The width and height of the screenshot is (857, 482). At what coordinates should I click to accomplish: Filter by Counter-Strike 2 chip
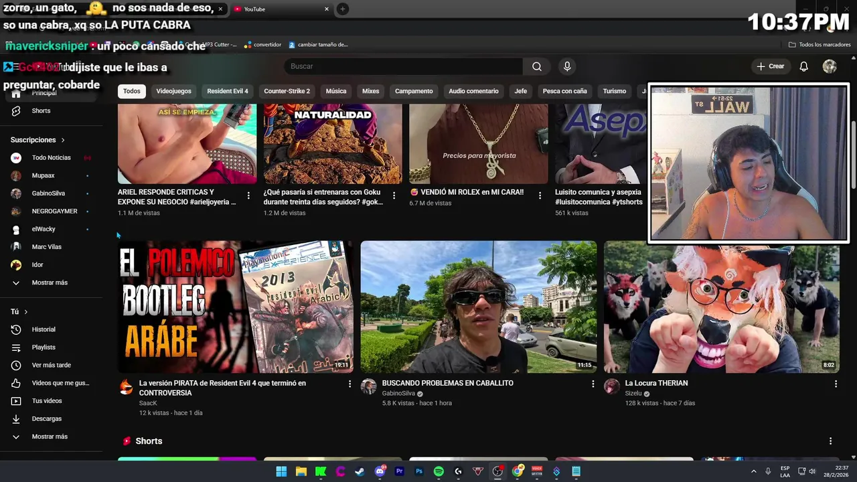pyautogui.click(x=287, y=91)
